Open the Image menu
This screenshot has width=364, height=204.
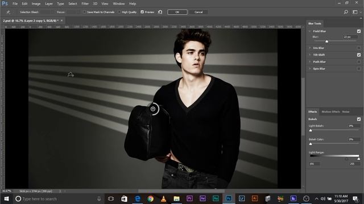pyautogui.click(x=36, y=4)
